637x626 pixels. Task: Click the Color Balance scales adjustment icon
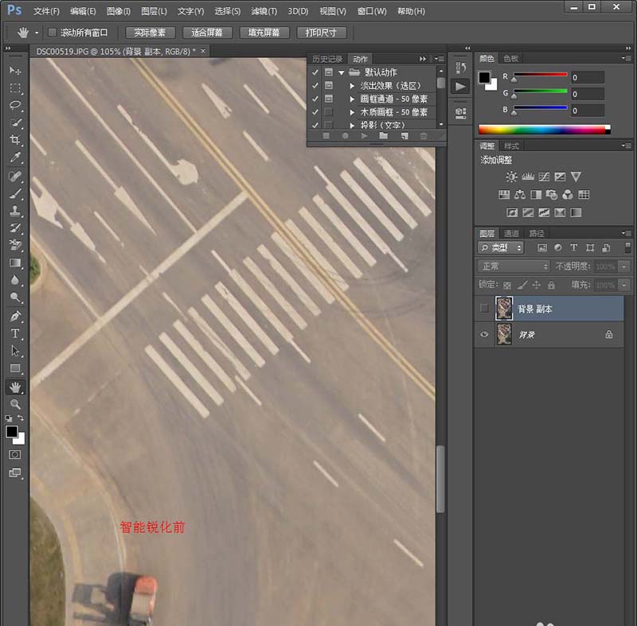coord(519,195)
